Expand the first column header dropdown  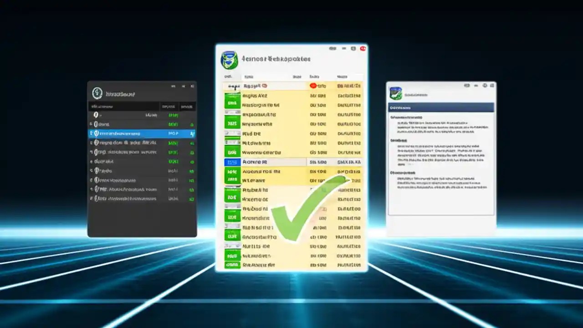(x=229, y=77)
